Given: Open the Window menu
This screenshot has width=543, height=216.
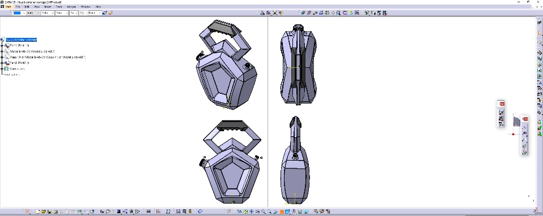Looking at the screenshot, I should [x=85, y=7].
